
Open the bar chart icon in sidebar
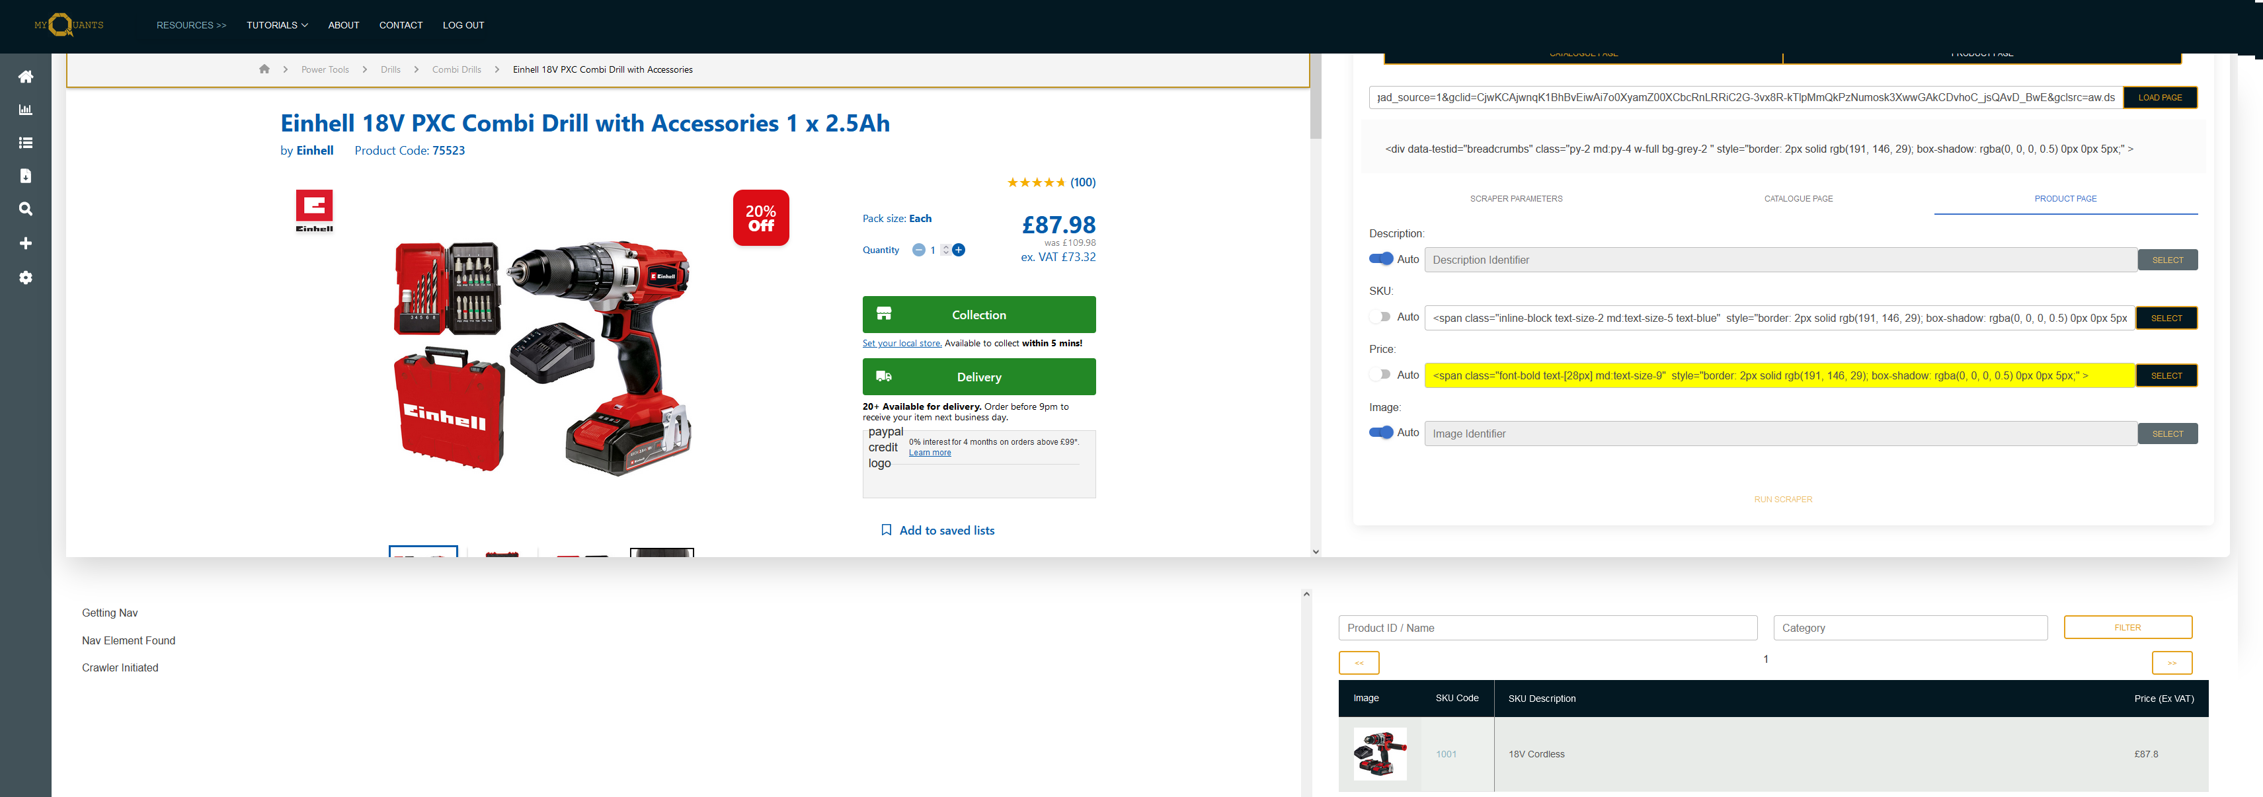26,110
